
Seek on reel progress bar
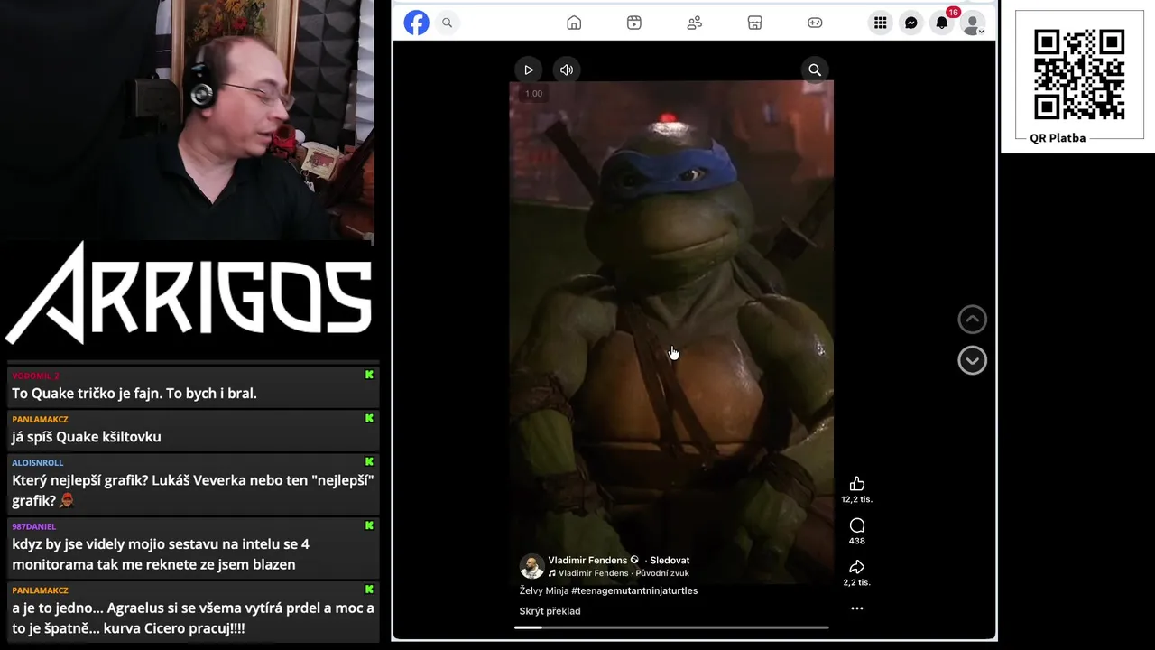(x=671, y=627)
